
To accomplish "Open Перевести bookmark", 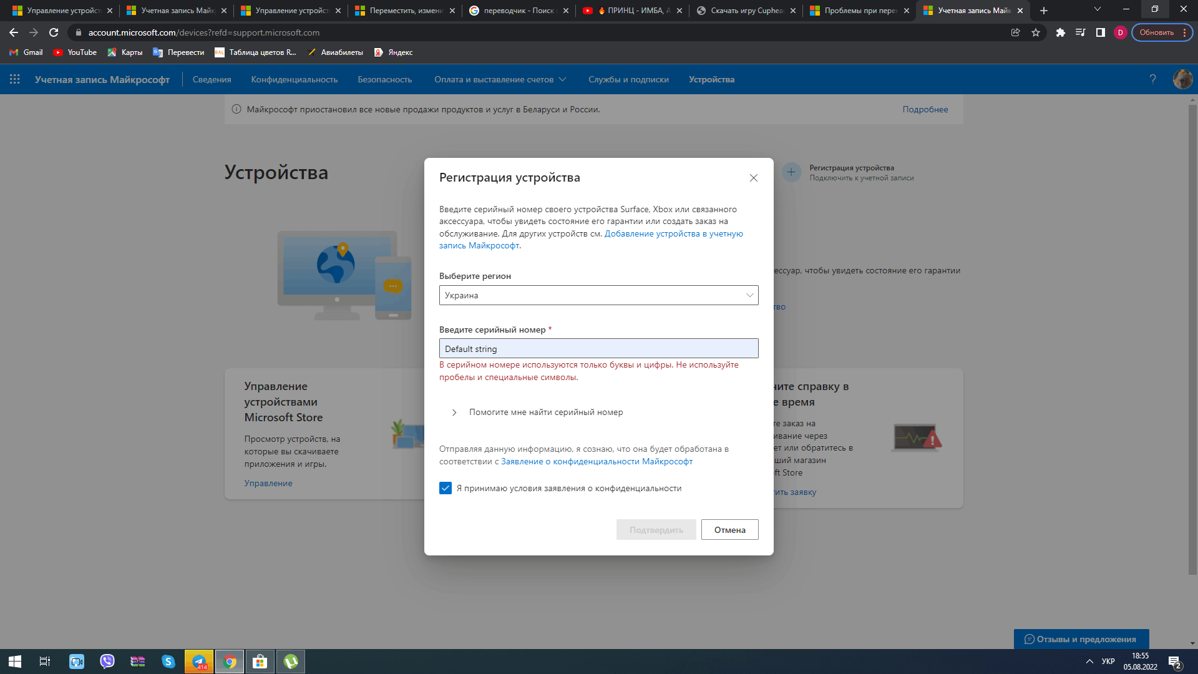I will click(178, 52).
